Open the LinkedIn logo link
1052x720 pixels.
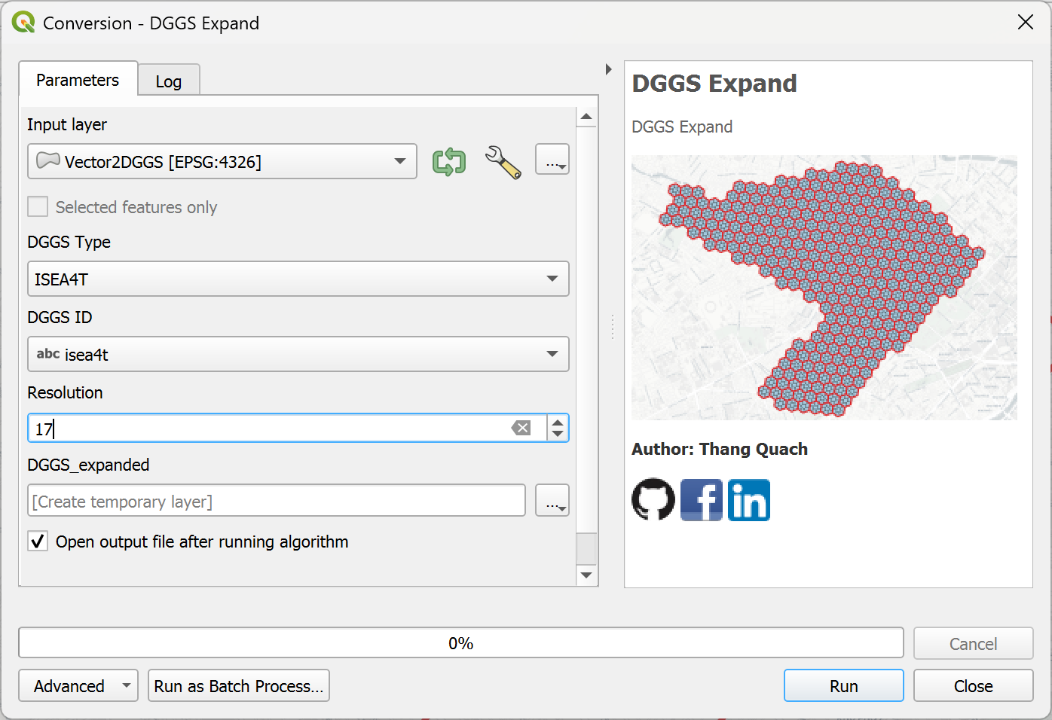[748, 499]
